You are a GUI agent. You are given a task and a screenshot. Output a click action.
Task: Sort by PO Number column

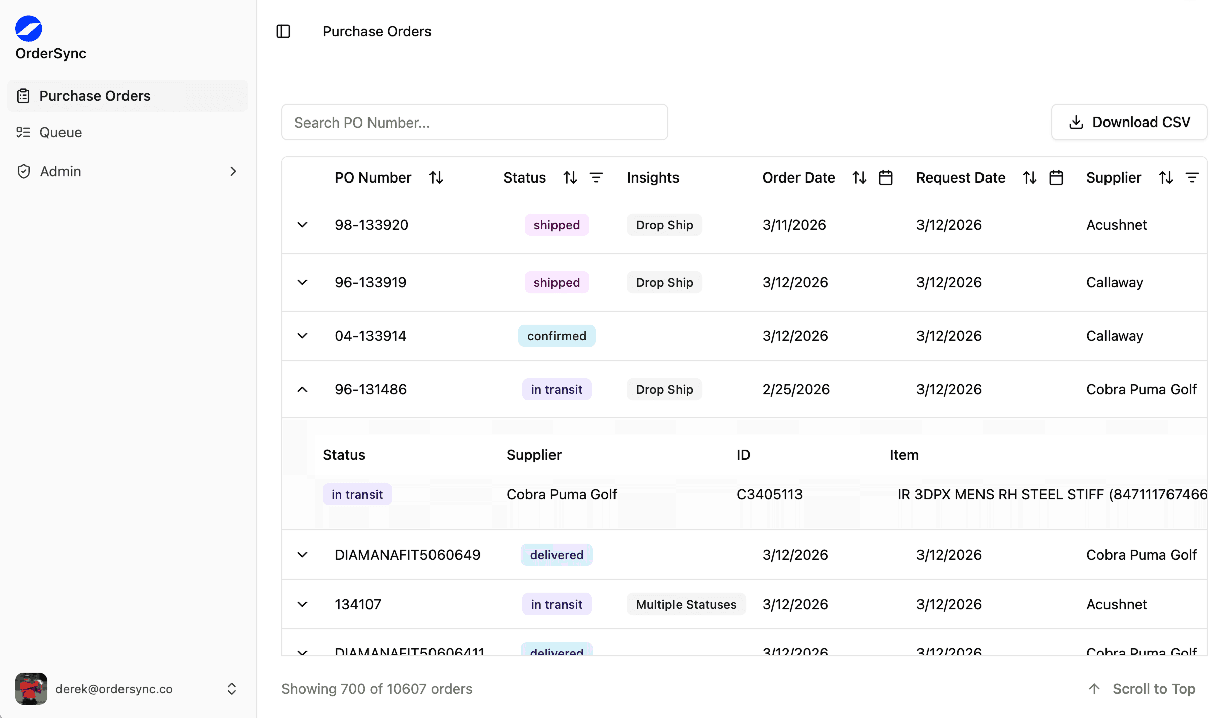tap(436, 177)
